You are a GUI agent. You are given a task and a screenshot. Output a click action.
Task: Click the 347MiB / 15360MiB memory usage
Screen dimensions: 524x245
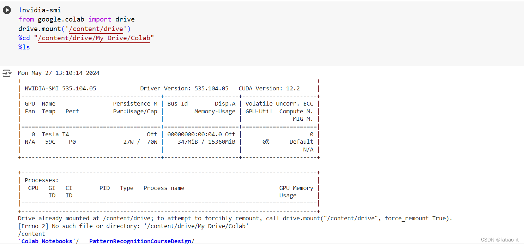pos(206,142)
